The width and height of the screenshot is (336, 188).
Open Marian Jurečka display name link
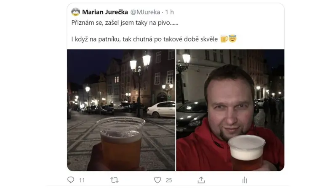pos(105,12)
